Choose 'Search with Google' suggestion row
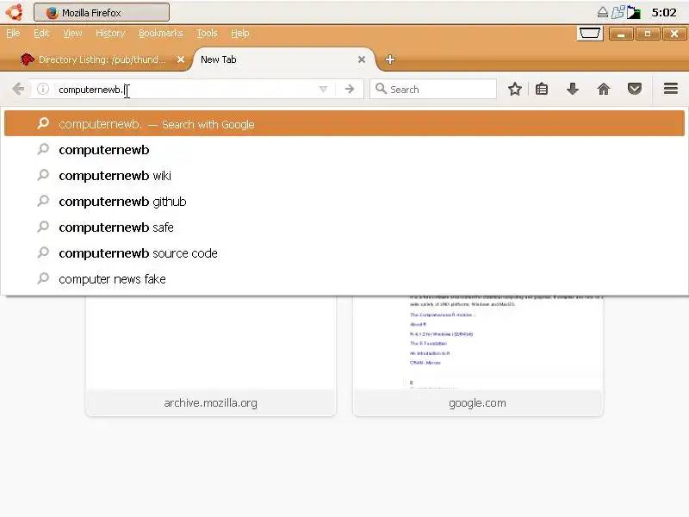Image resolution: width=689 pixels, height=517 pixels. (344, 123)
